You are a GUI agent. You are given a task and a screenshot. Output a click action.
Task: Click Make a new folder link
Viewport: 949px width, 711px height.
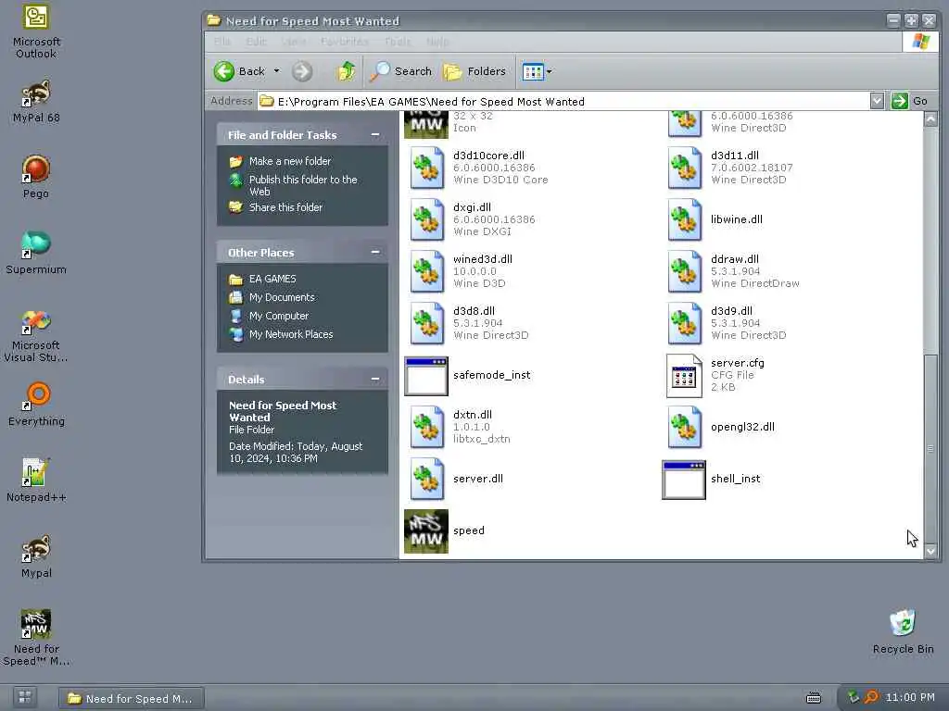pos(290,161)
